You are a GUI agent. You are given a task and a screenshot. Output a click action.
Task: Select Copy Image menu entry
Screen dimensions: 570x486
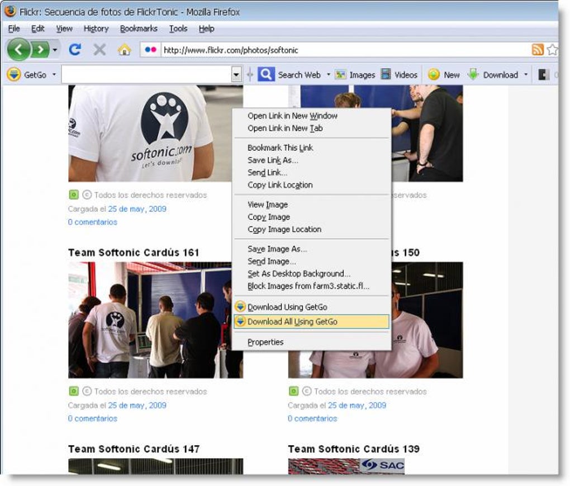[x=311, y=217]
